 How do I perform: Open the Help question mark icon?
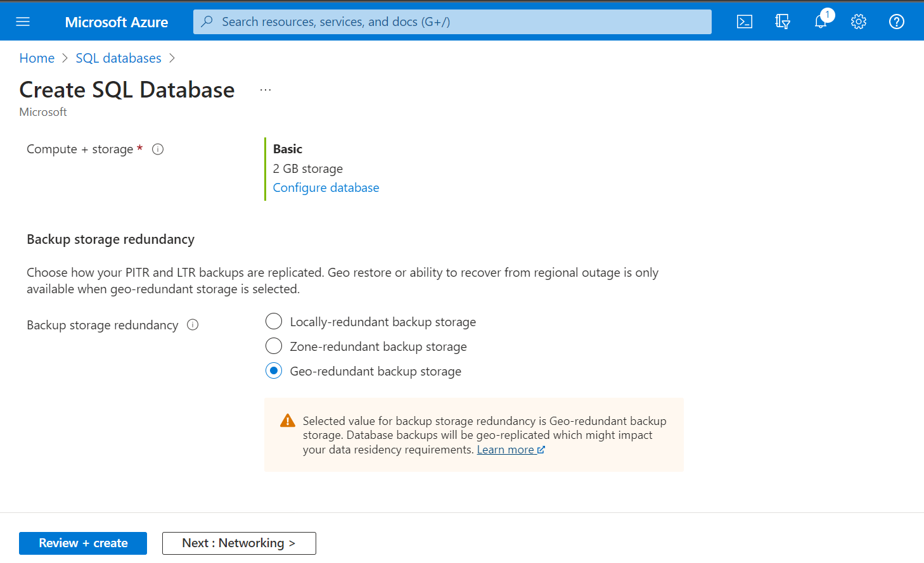click(897, 22)
